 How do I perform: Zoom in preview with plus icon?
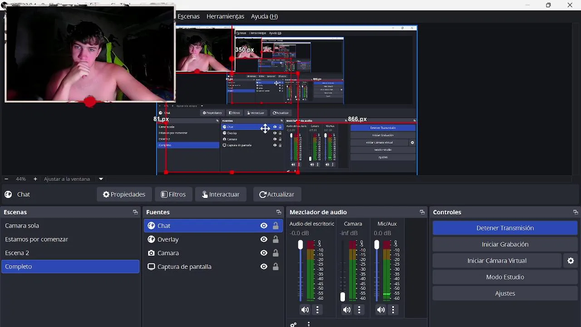tap(35, 179)
